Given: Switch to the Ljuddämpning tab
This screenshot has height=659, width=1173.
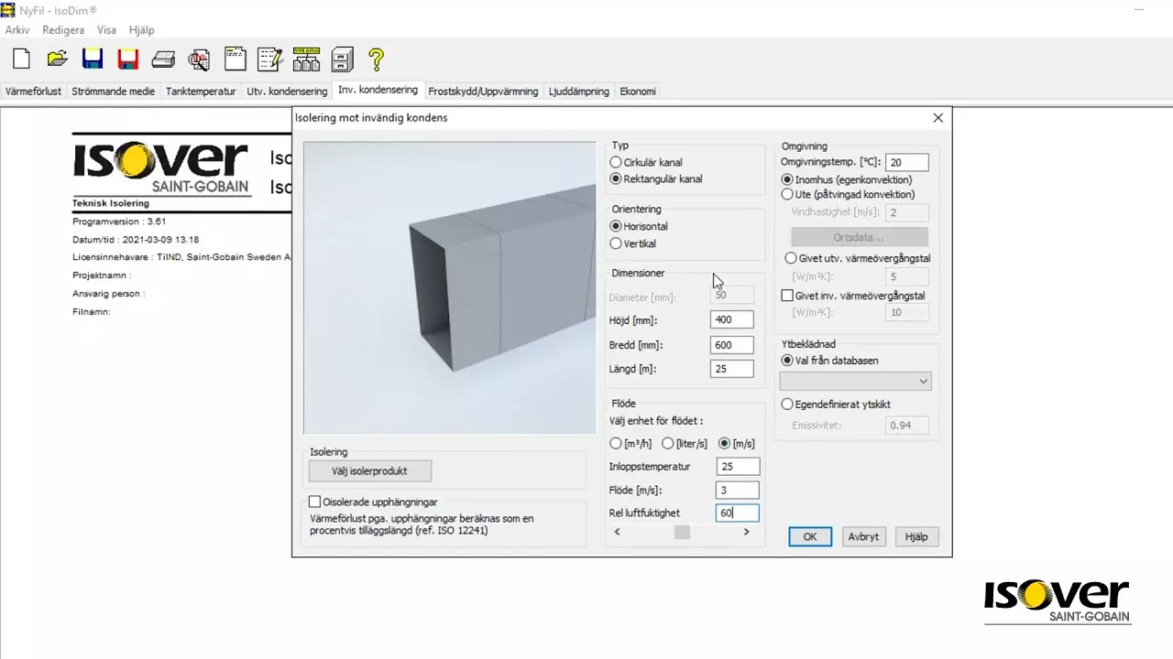Looking at the screenshot, I should click(579, 92).
